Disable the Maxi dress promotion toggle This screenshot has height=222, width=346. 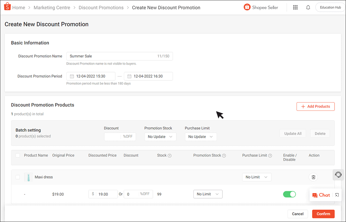289,194
